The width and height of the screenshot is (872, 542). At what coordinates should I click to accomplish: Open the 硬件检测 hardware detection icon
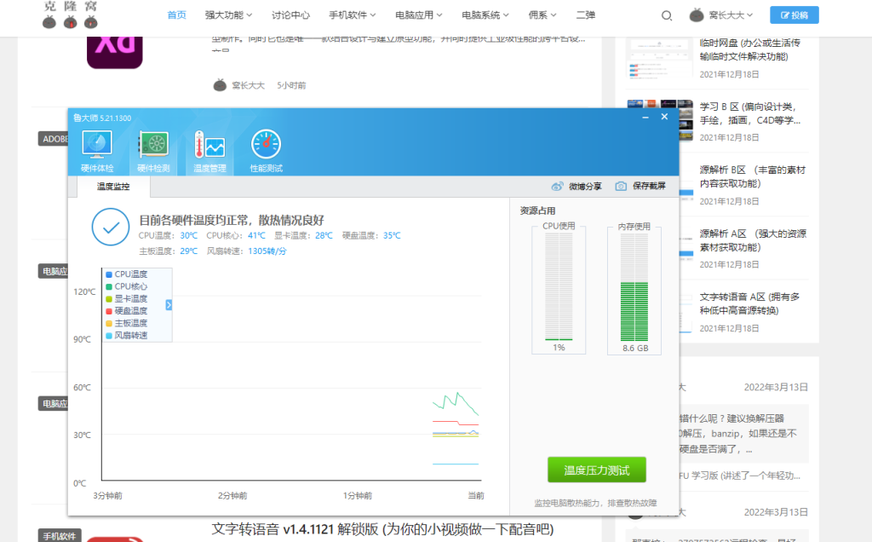(153, 151)
